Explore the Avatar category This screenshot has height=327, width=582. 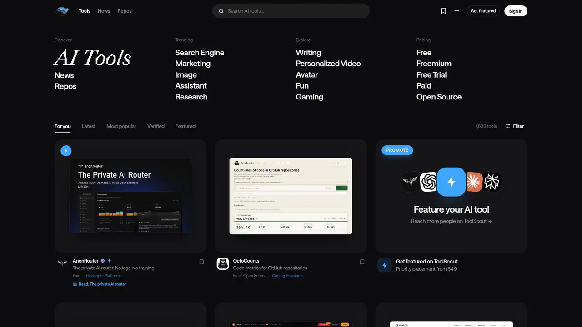coord(307,75)
